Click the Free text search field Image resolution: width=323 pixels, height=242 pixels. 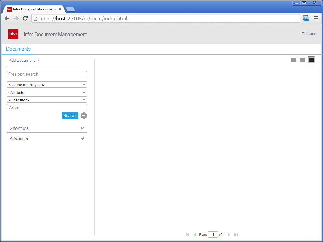click(x=47, y=74)
